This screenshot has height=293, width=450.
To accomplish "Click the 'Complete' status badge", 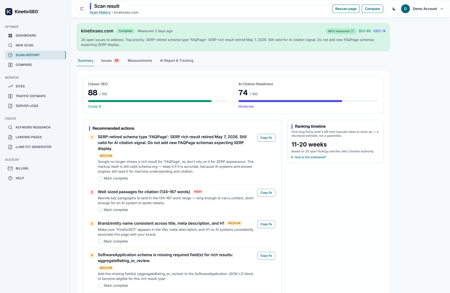I will 125,31.
